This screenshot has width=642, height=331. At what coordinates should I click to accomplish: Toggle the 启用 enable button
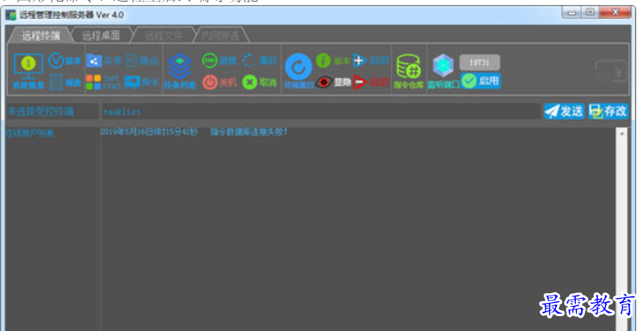[481, 81]
